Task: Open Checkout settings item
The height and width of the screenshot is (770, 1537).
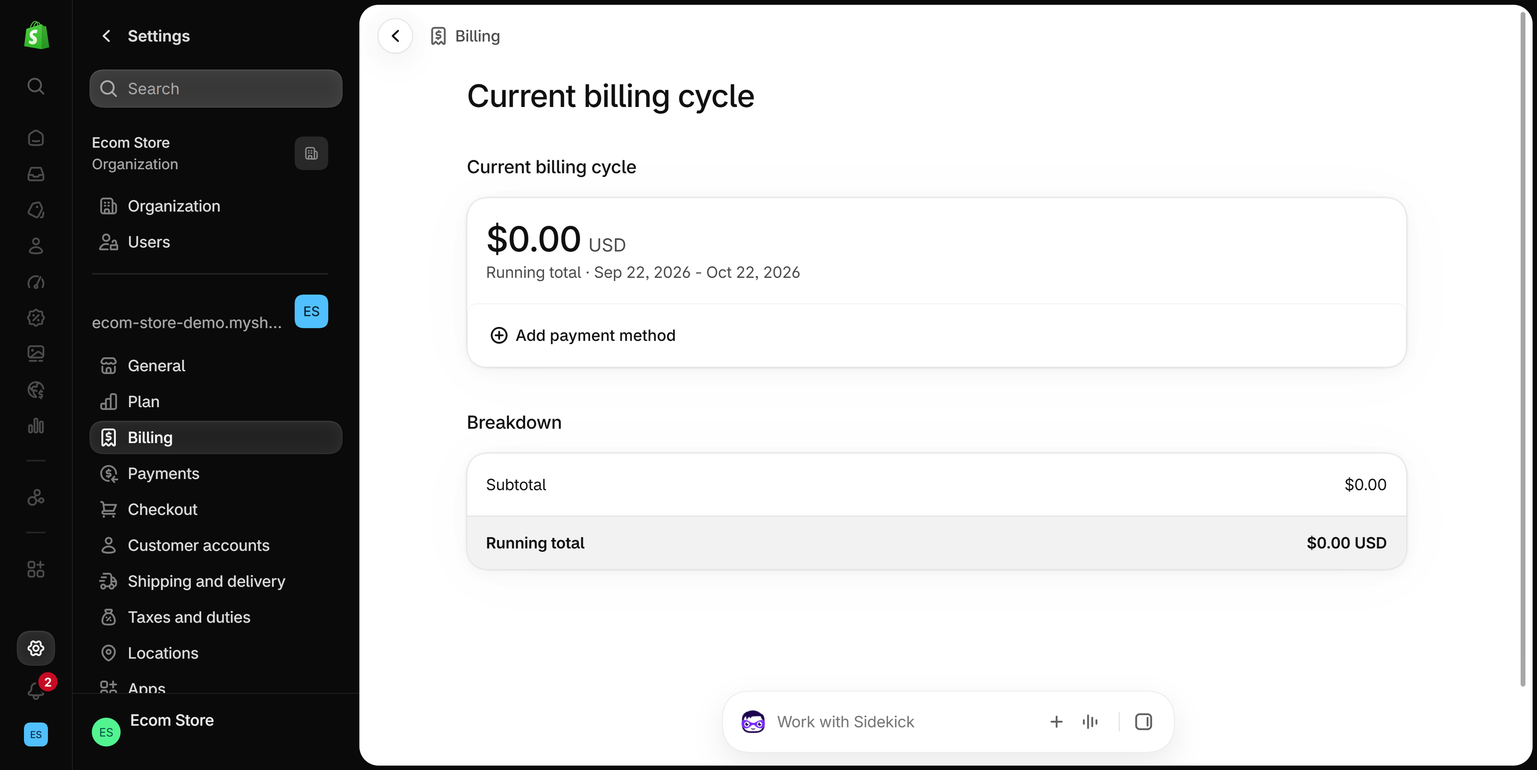Action: click(x=216, y=509)
